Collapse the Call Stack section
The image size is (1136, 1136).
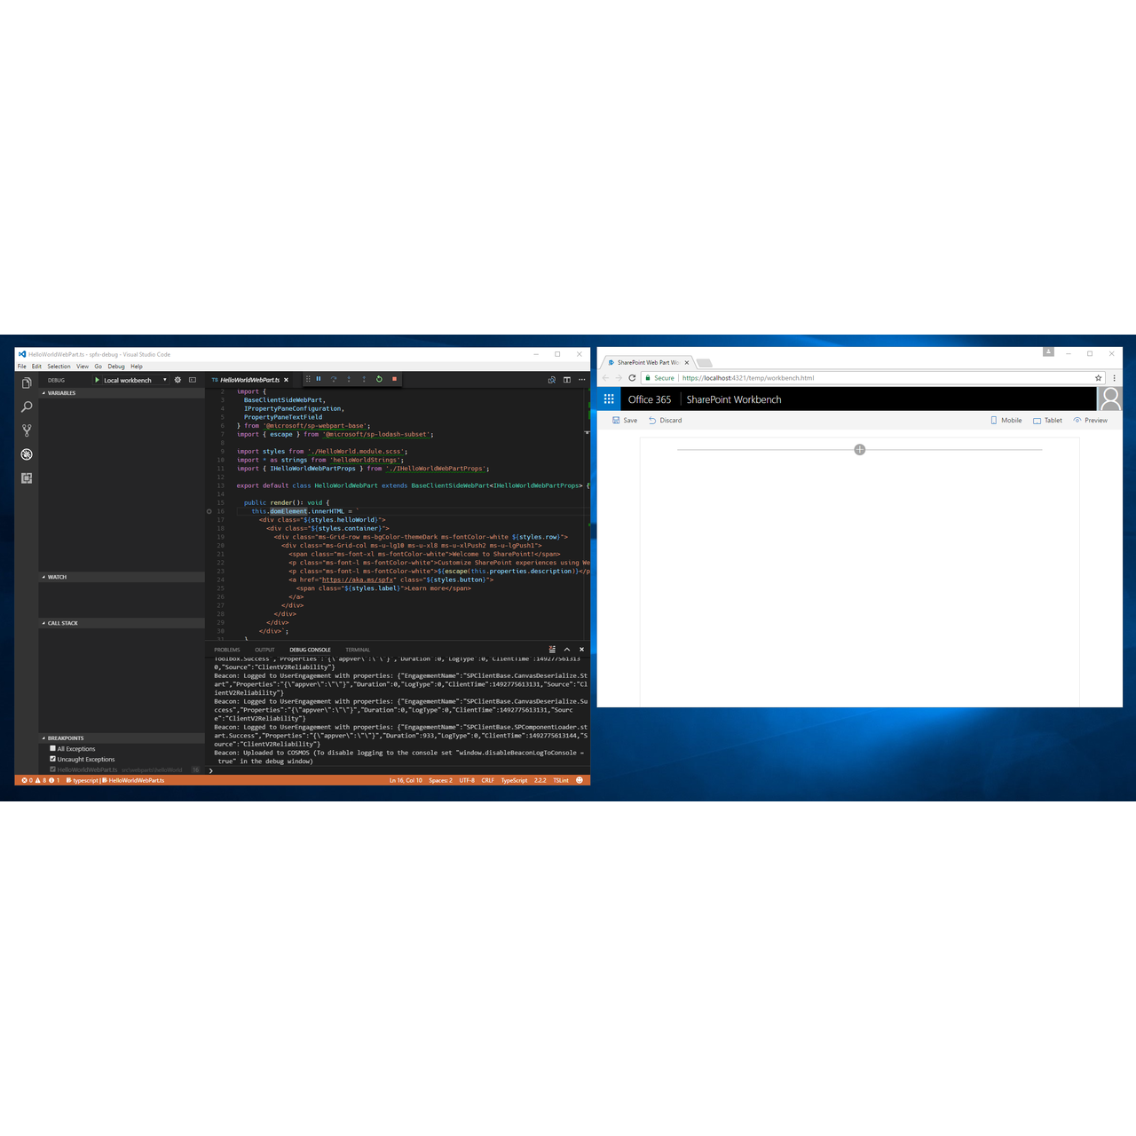pos(122,623)
